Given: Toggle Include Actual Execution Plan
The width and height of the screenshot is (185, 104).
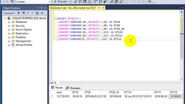Looking at the screenshot, I should [x=96, y=2].
